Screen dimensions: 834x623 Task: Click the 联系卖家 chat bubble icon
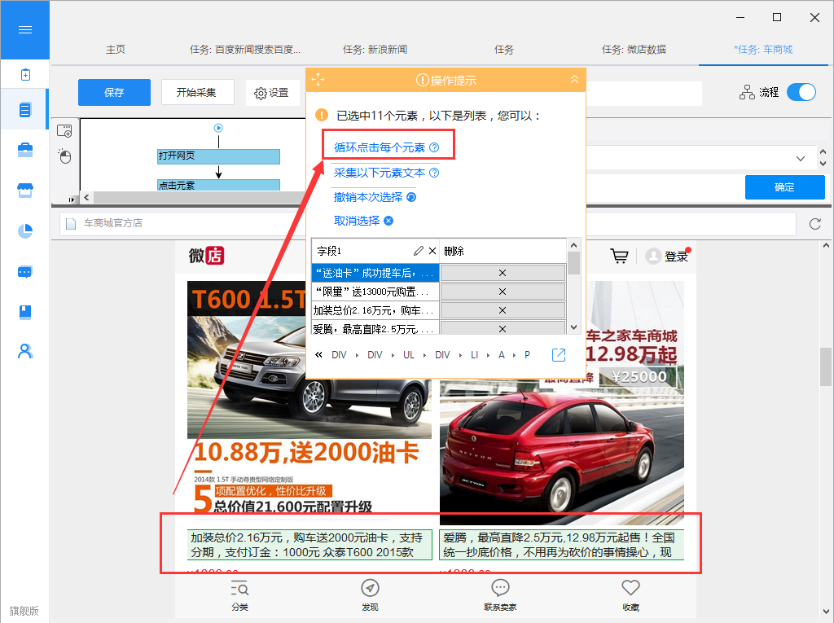point(500,588)
